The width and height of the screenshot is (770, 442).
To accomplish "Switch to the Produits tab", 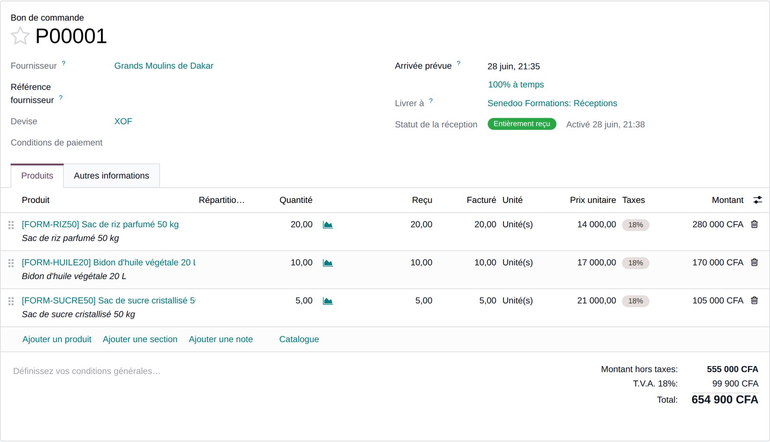I will point(37,176).
